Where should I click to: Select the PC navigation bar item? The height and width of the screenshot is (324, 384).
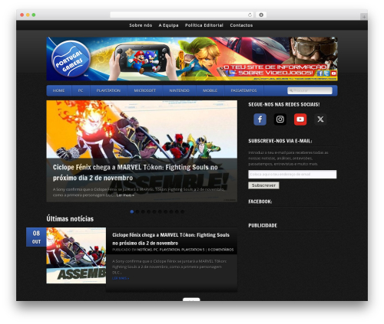click(81, 90)
